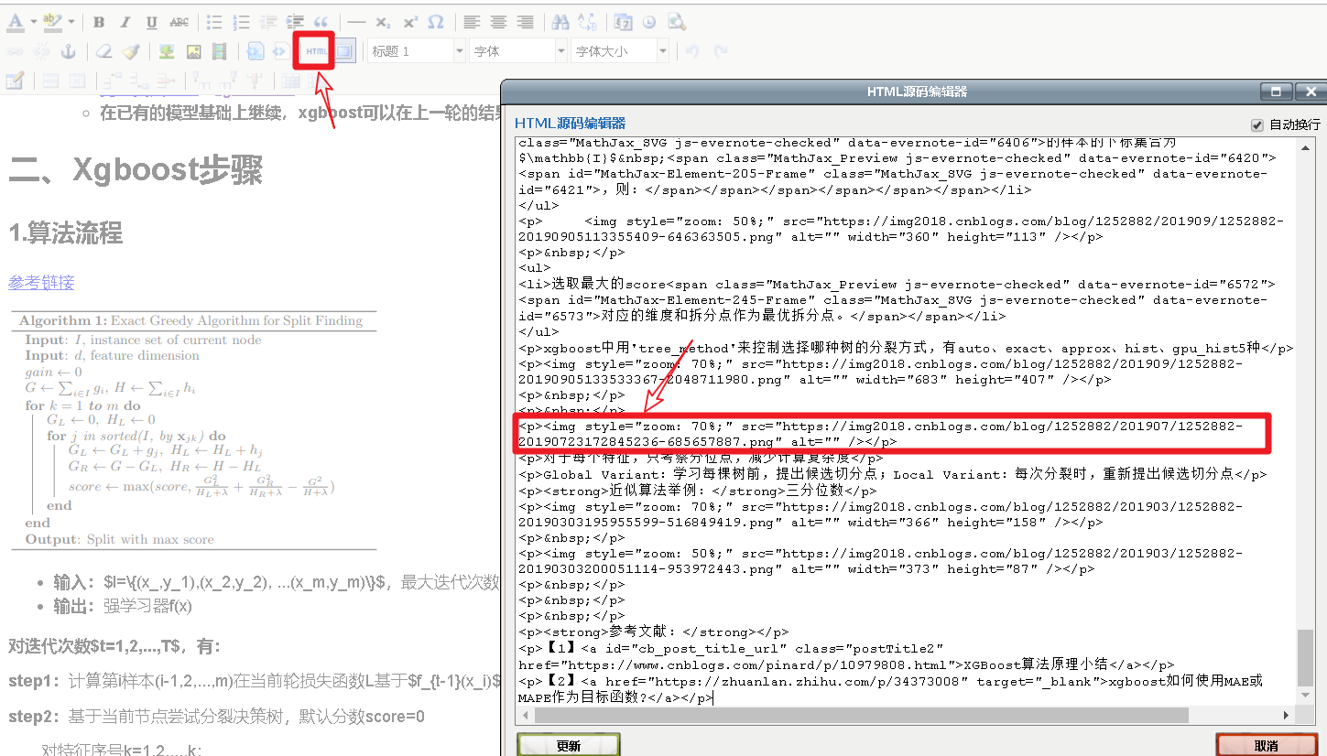1327x756 pixels.
Task: Close the HTML源码编辑器 dialog
Action: pos(1311,91)
